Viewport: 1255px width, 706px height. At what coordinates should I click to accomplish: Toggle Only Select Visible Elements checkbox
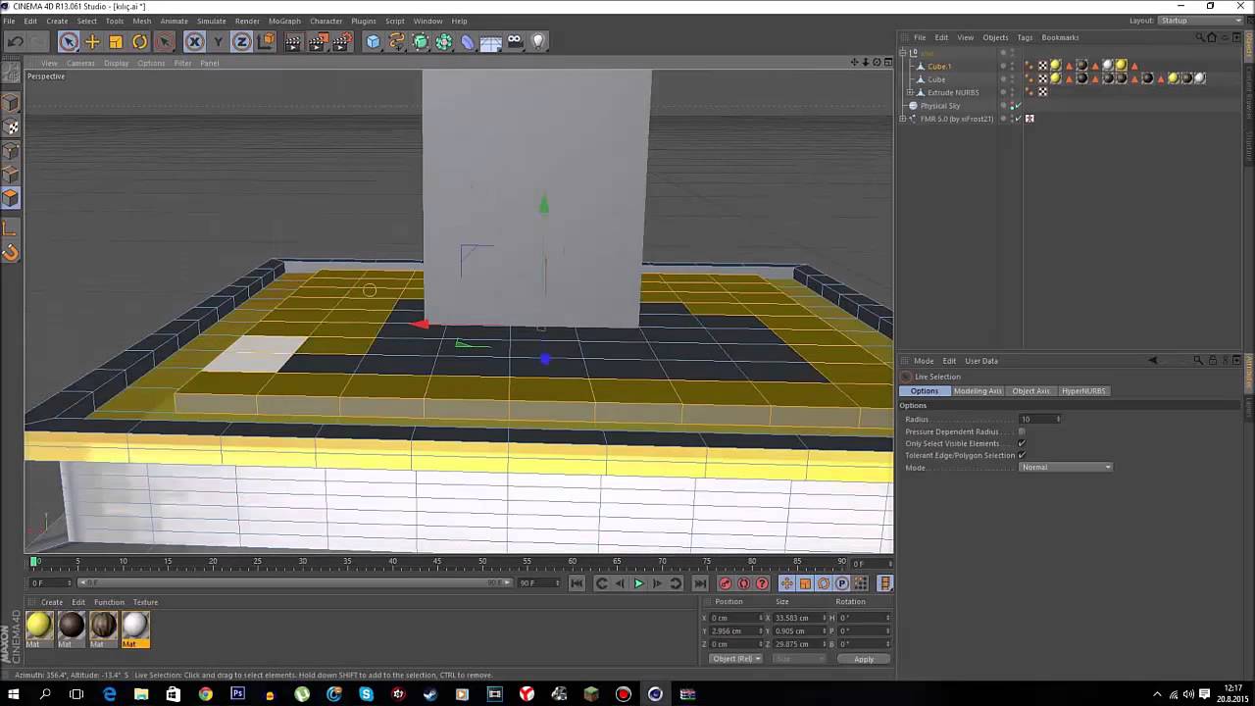(1022, 443)
